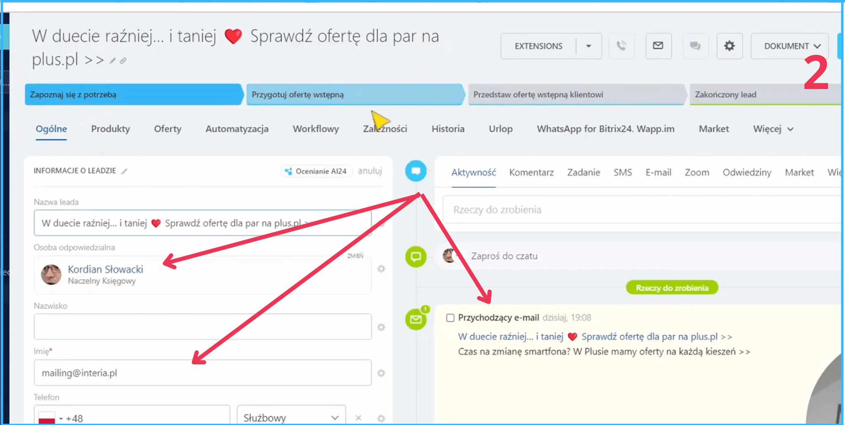This screenshot has width=845, height=425.
Task: Expand the Extensions dropdown arrow
Action: [589, 46]
